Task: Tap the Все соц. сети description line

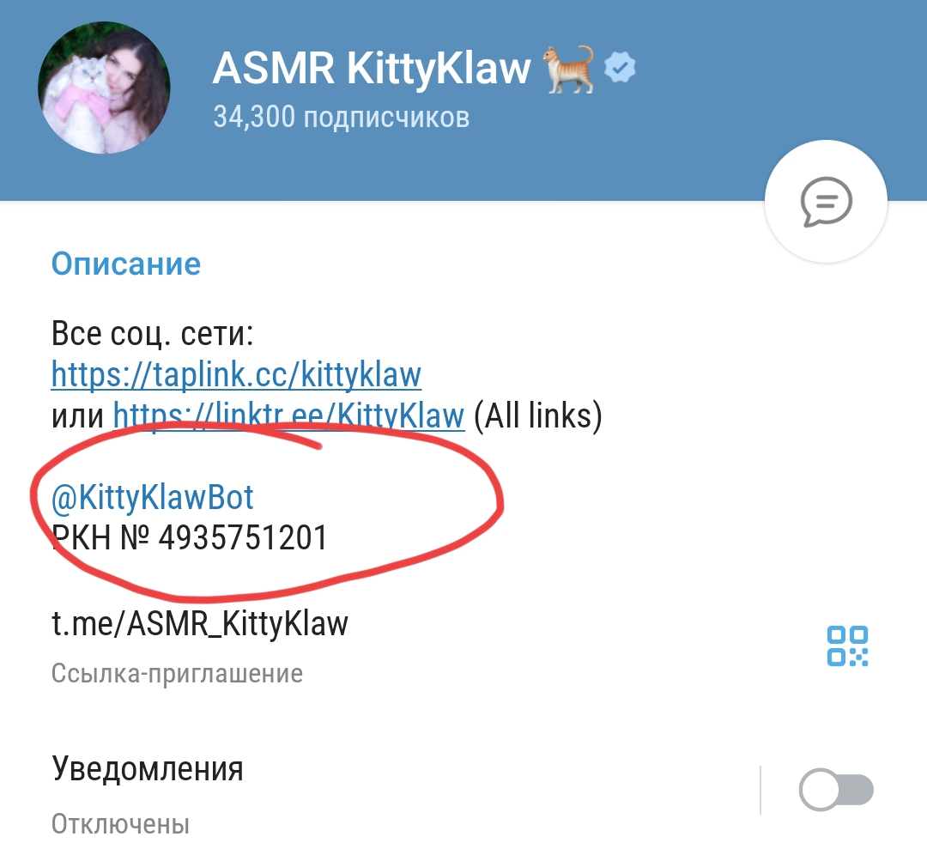Action: click(153, 334)
